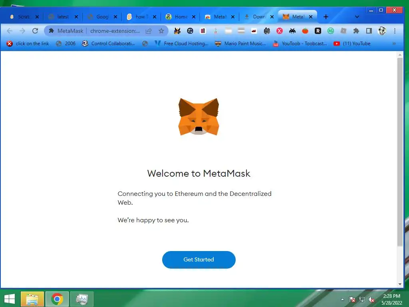Close the latest tab

tap(76, 17)
